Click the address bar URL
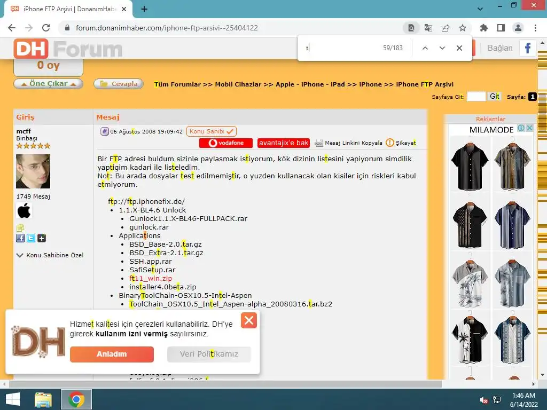Viewport: 547px width, 410px height. click(167, 28)
